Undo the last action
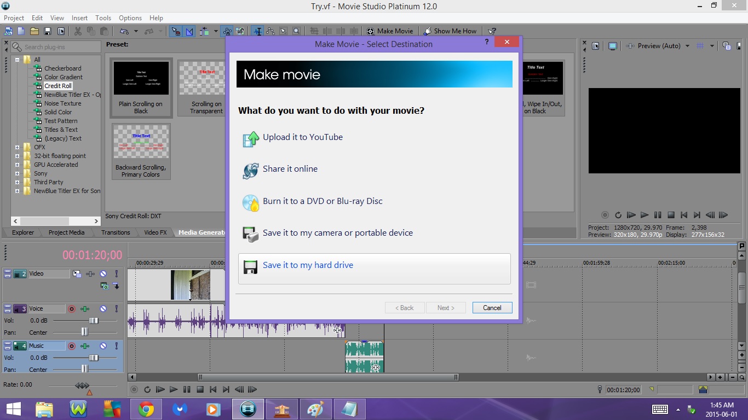 pos(124,31)
